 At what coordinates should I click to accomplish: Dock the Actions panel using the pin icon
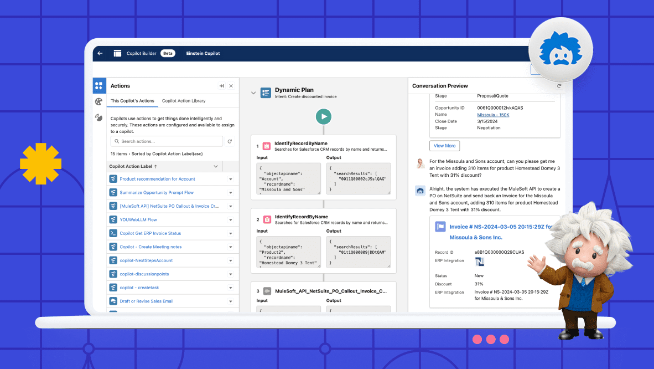tap(221, 86)
